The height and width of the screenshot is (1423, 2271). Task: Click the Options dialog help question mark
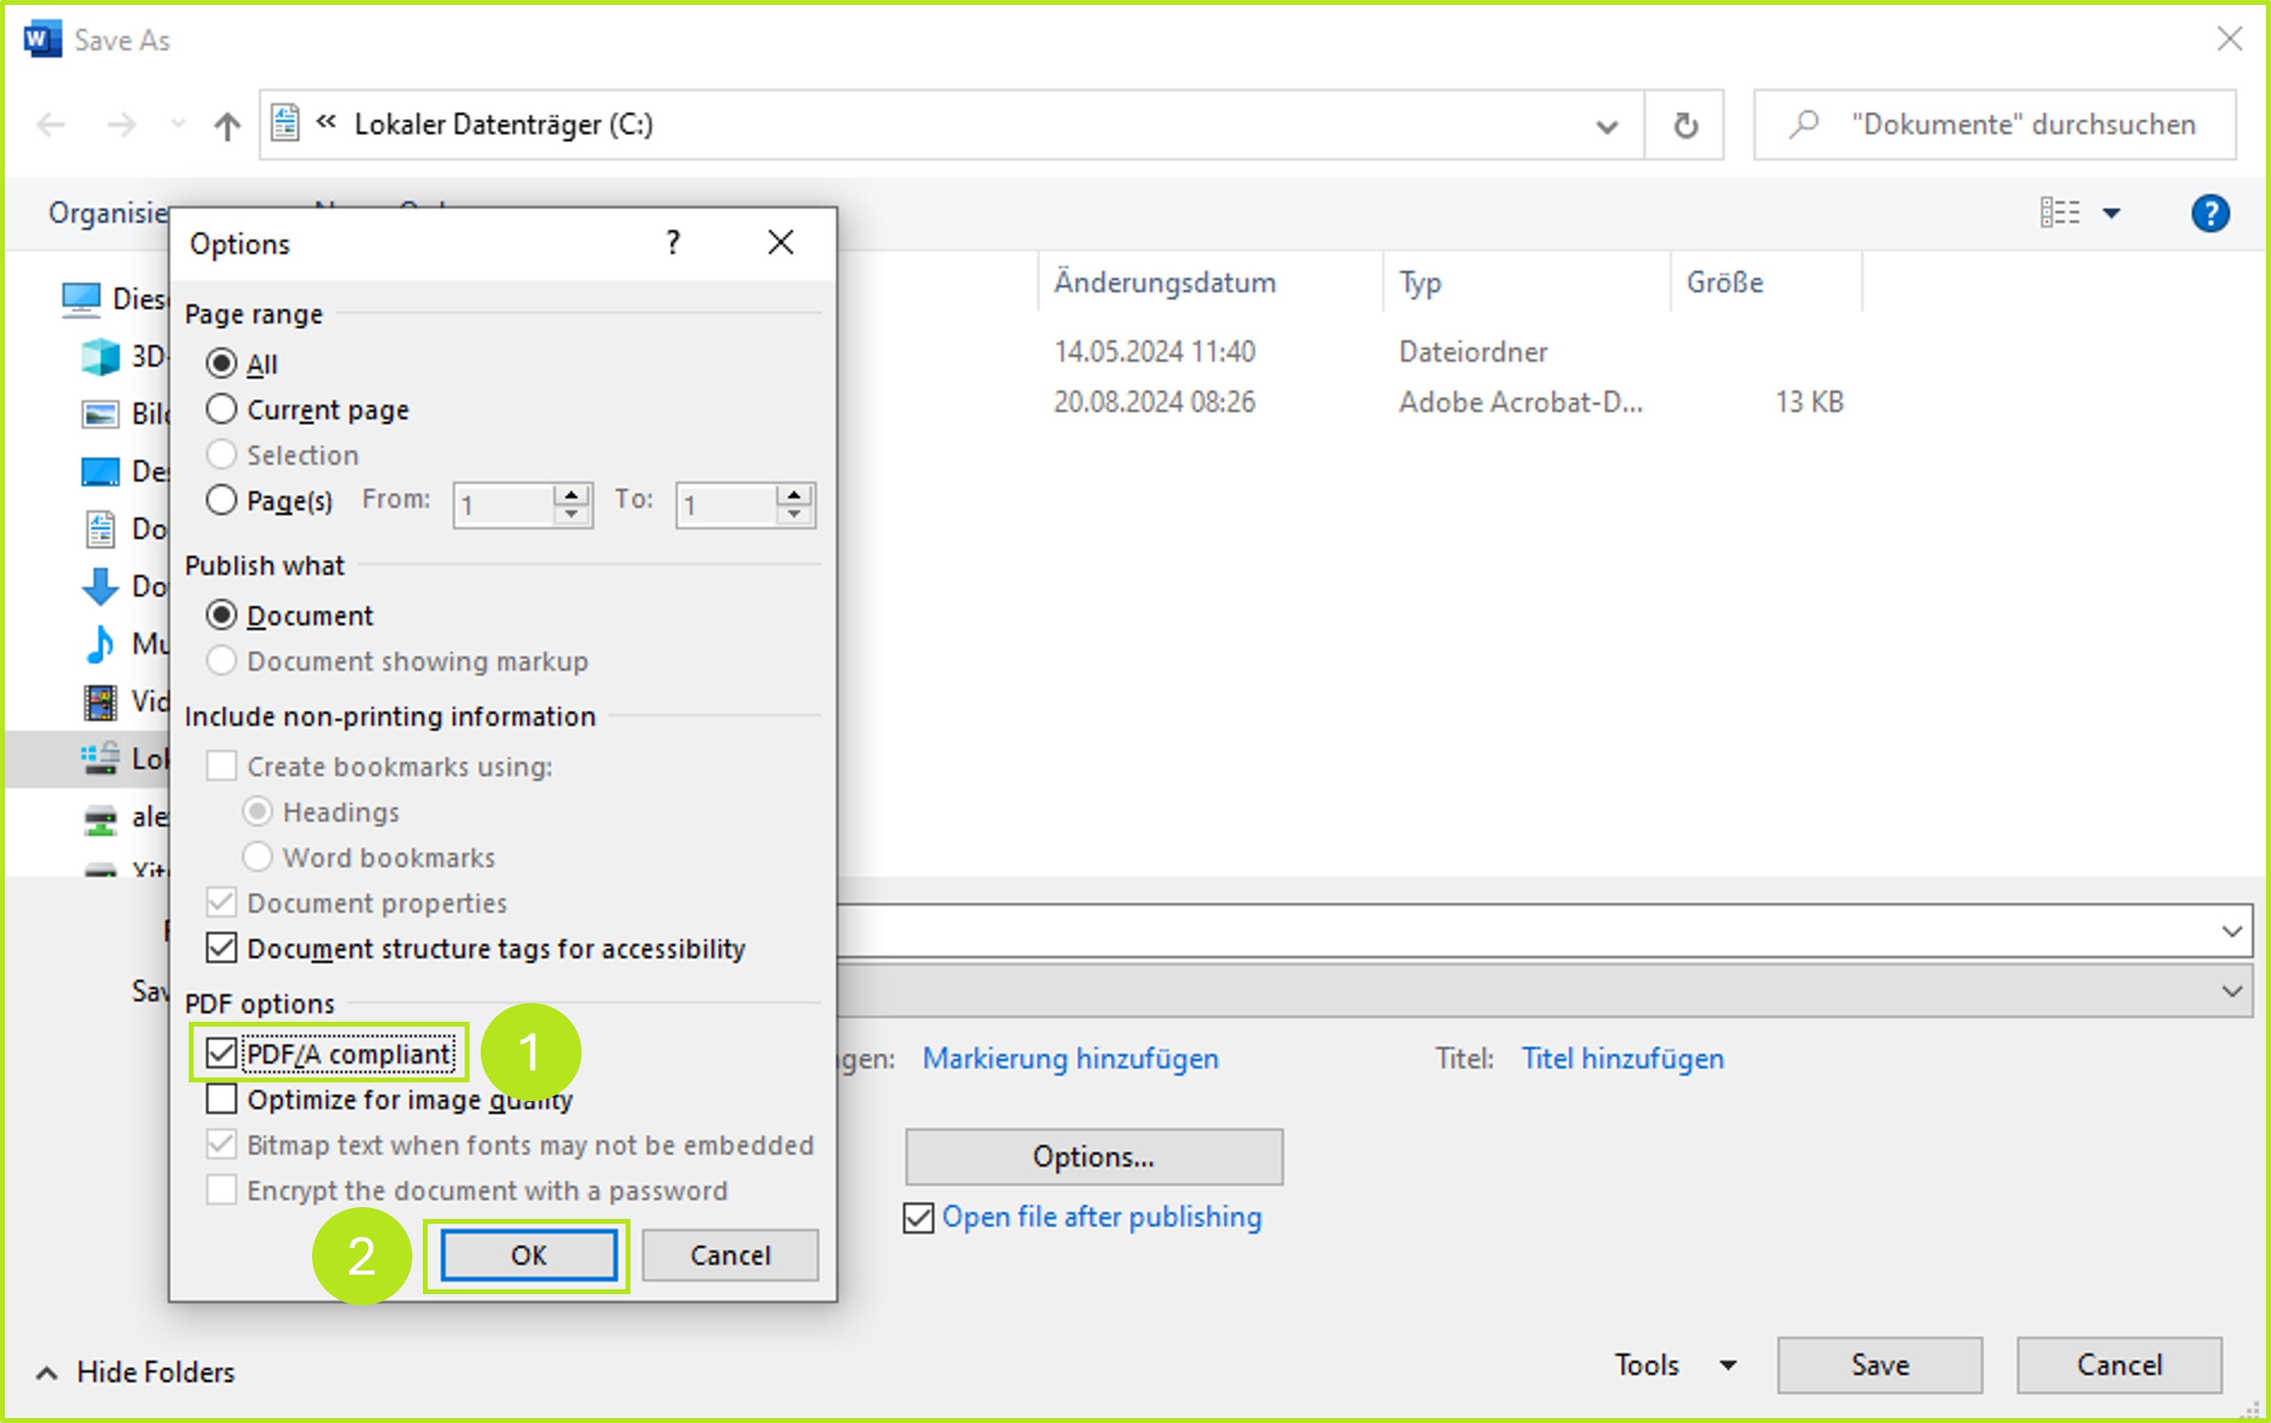click(x=672, y=243)
